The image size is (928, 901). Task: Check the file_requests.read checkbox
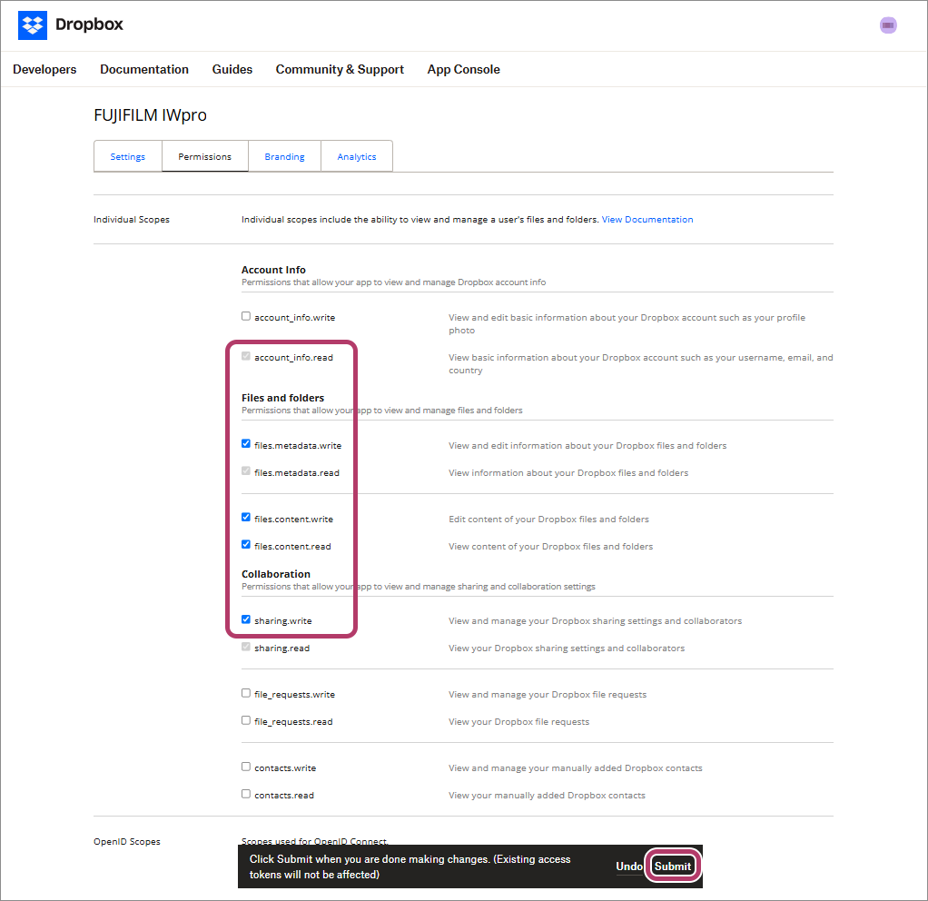246,720
